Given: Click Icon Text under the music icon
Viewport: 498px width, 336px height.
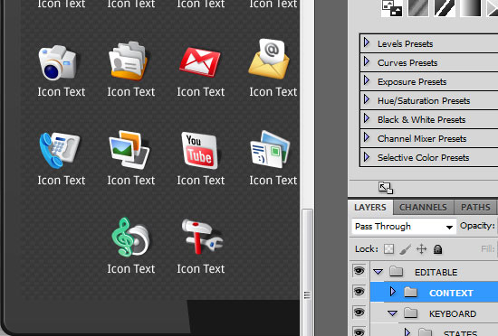Looking at the screenshot, I should point(131,269).
